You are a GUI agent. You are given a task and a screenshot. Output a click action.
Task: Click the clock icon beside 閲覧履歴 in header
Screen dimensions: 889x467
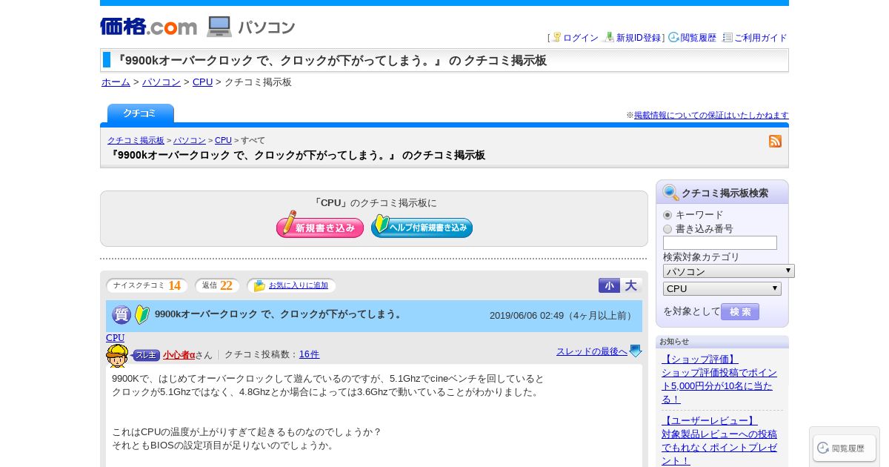(673, 37)
